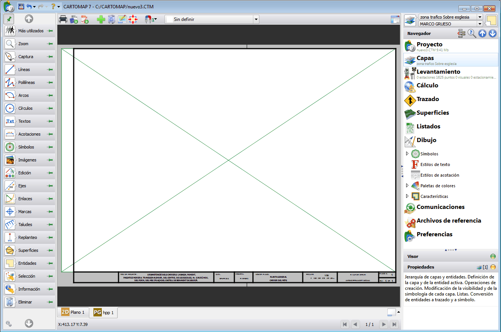Click the printer icon in the toolbar
501x332 pixels.
(x=63, y=19)
